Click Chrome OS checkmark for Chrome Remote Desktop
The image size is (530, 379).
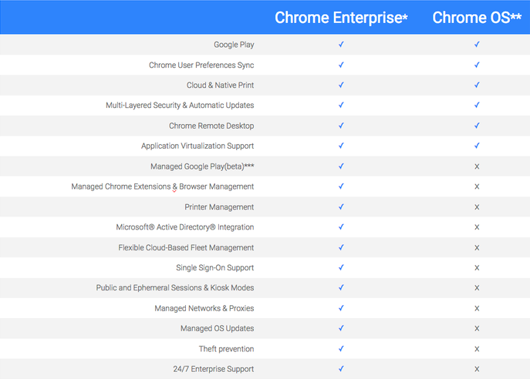pos(477,126)
